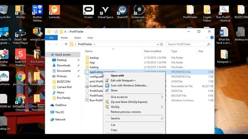Open the 'What the heck is an I...' Word document
Screen dimensions: 248x139
point(224,36)
